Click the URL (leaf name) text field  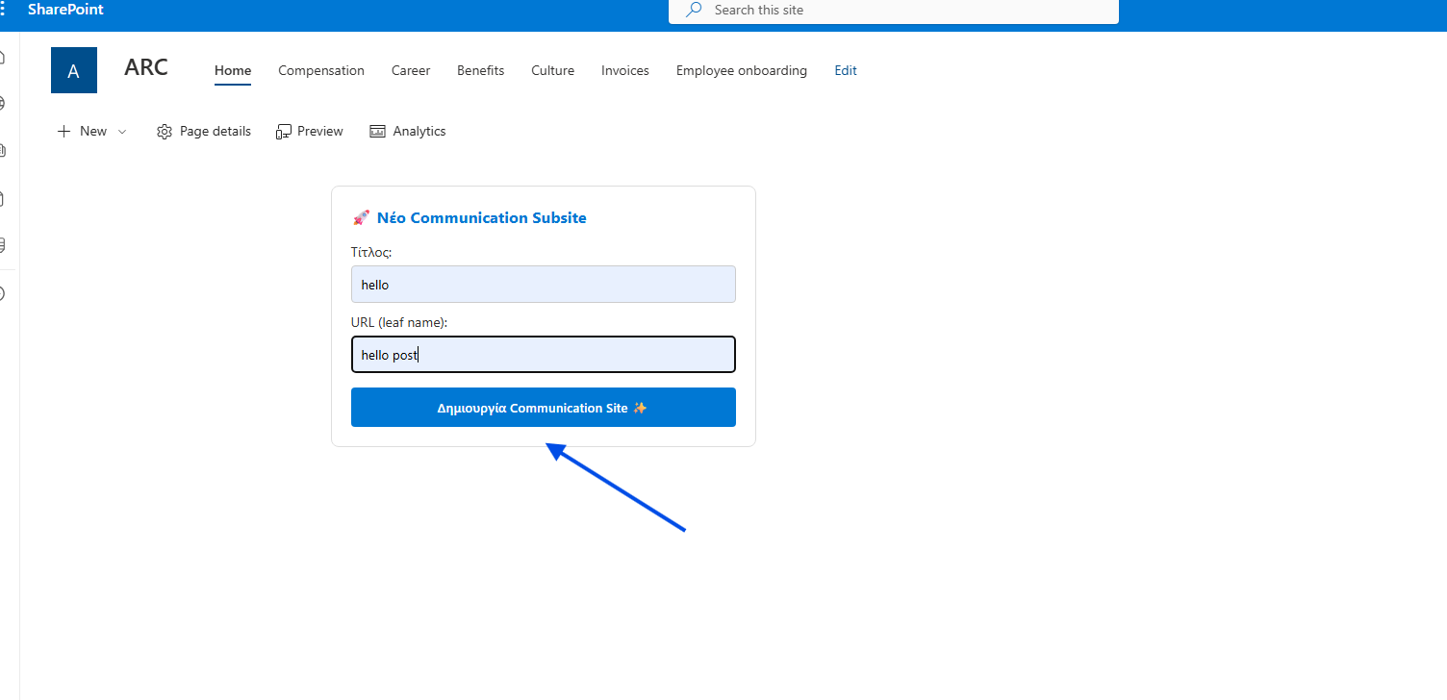(x=543, y=355)
